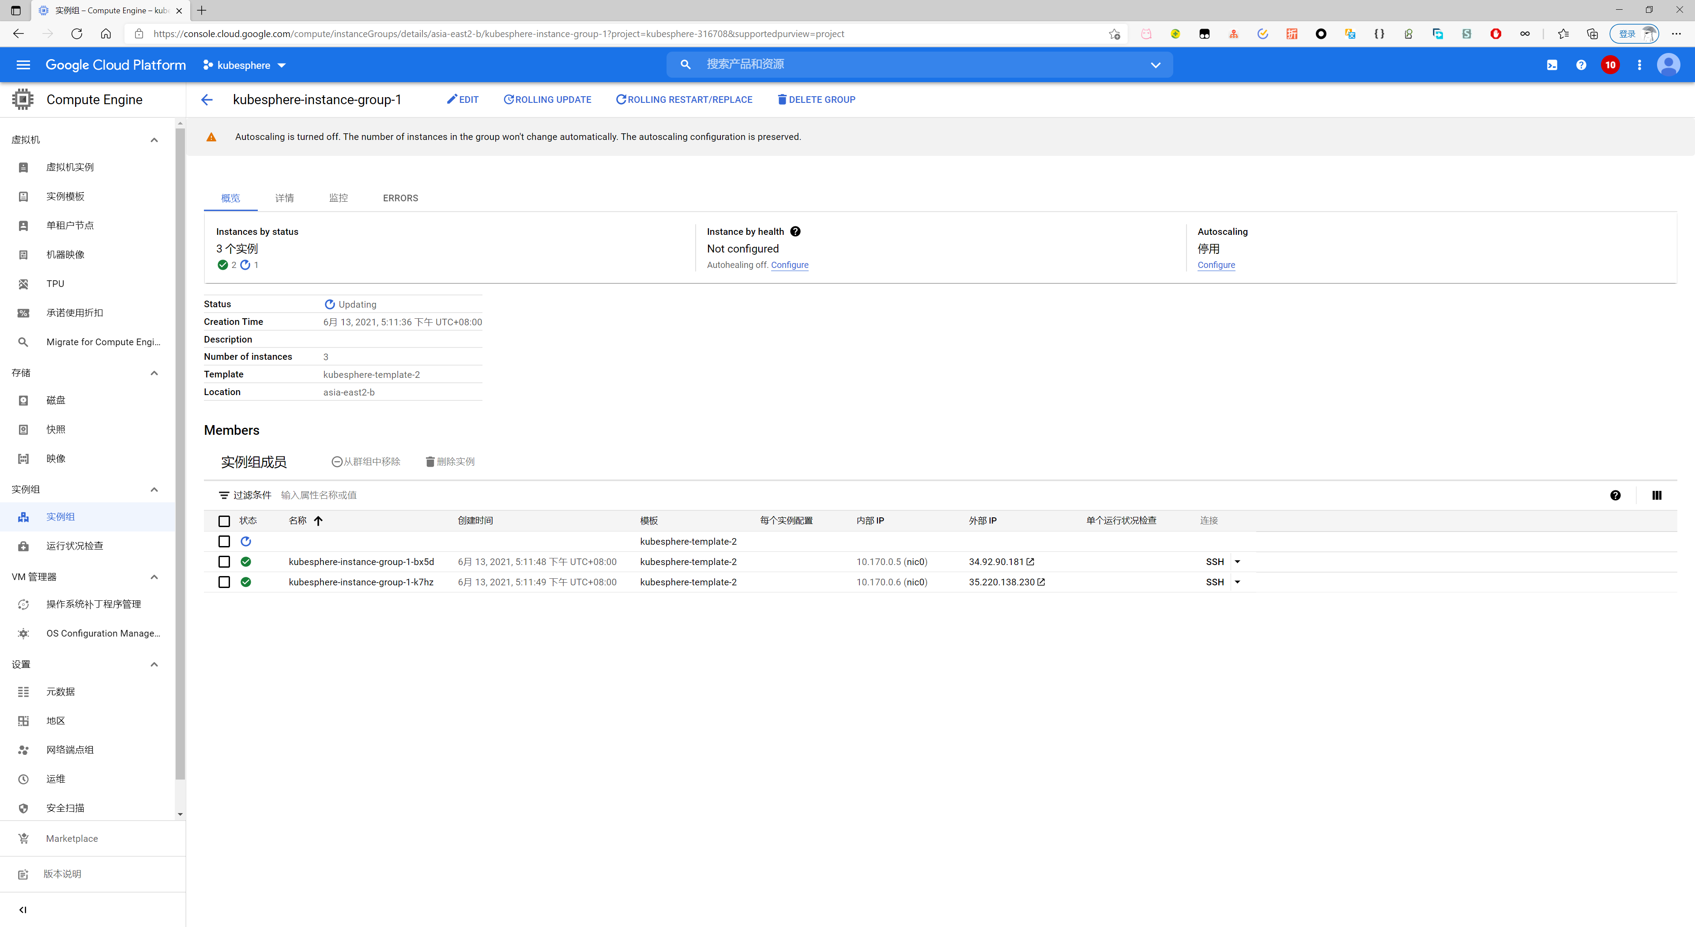Open the external IP 34.92.90.181 link icon
The image size is (1695, 927).
[x=1030, y=562]
